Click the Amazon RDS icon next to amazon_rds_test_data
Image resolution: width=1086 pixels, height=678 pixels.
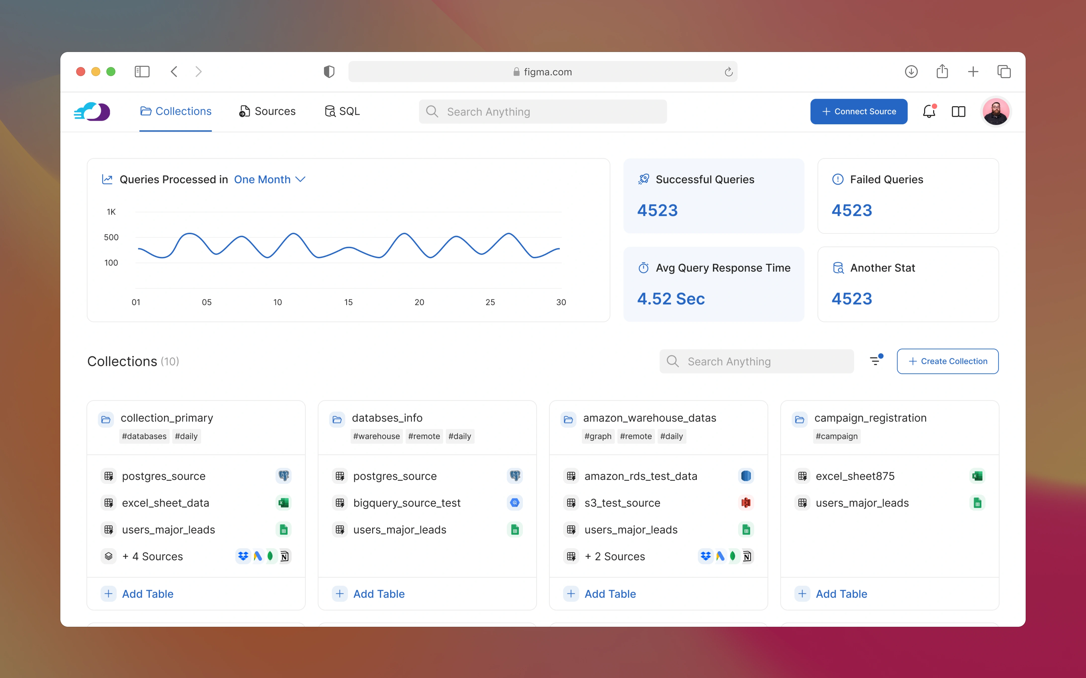[746, 476]
